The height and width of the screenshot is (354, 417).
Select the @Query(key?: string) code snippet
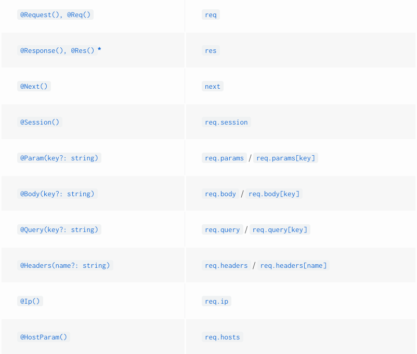point(59,229)
